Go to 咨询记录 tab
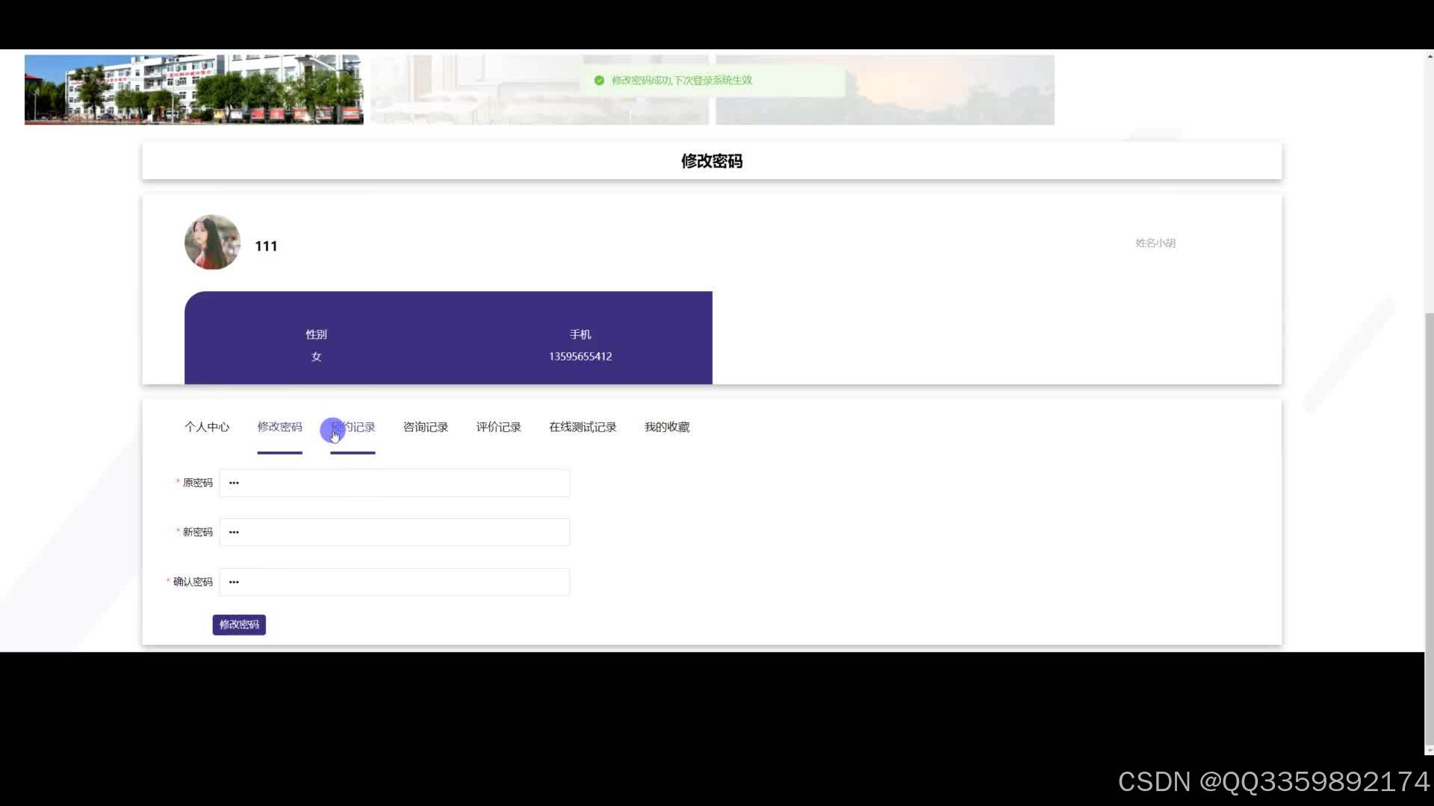This screenshot has width=1434, height=806. [x=425, y=427]
